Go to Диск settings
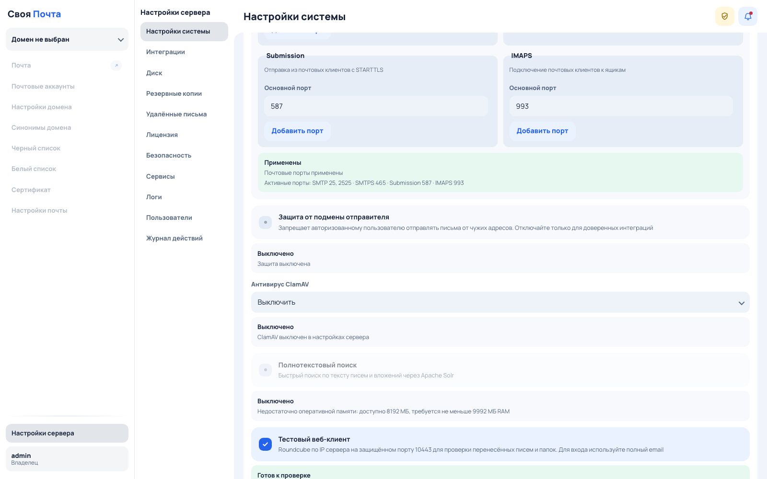767x479 pixels. tap(184, 73)
